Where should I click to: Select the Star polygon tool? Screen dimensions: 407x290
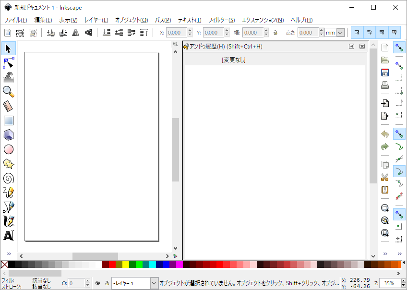pos(8,164)
